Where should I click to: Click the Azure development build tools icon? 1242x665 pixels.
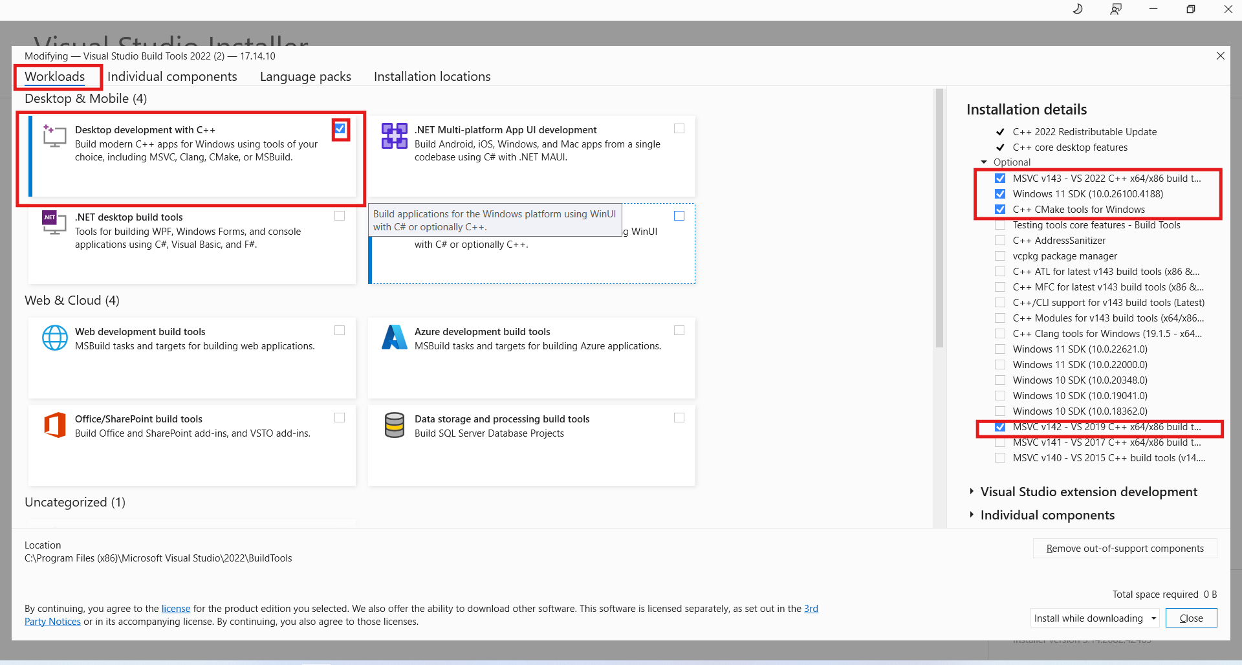[x=394, y=338]
